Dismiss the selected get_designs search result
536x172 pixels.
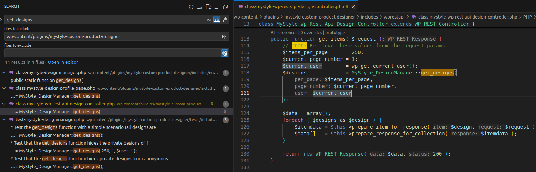(225, 111)
